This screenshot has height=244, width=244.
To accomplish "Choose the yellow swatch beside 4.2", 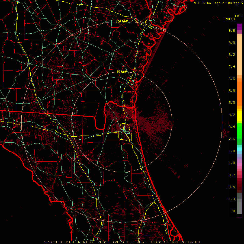I will [239, 115].
